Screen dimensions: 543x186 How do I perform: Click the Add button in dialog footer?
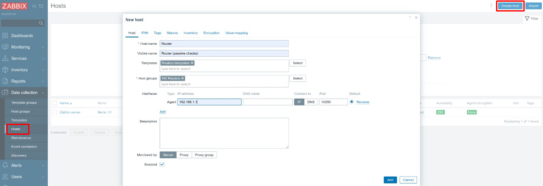coord(390,180)
